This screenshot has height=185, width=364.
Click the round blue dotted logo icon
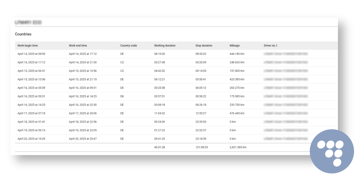332,151
